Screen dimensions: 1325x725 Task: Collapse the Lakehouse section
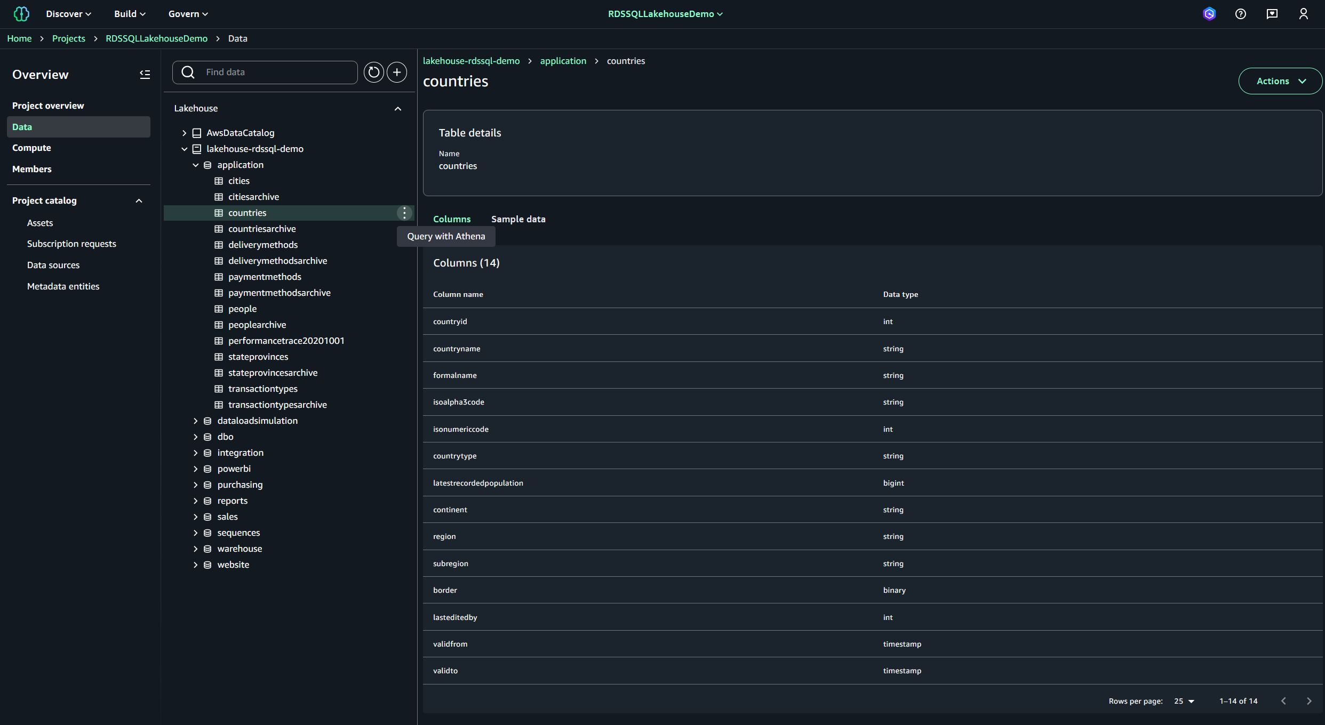[397, 108]
